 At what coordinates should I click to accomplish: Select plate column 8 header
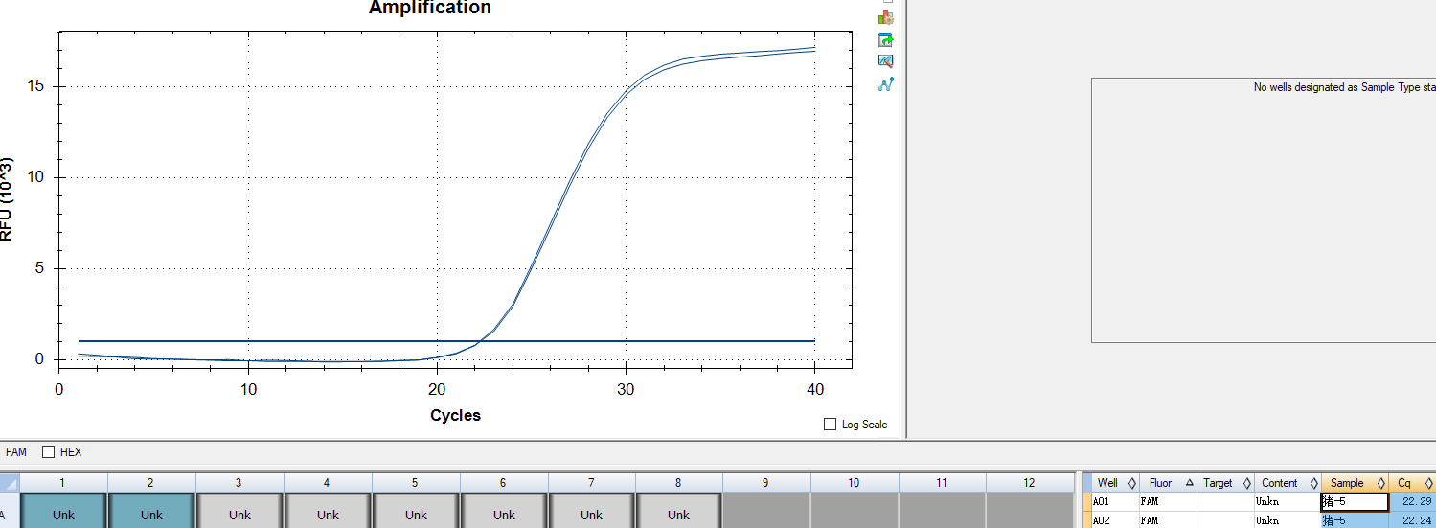pos(679,483)
